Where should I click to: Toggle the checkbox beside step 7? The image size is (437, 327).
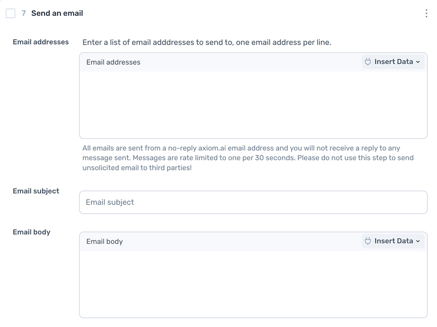pyautogui.click(x=10, y=14)
